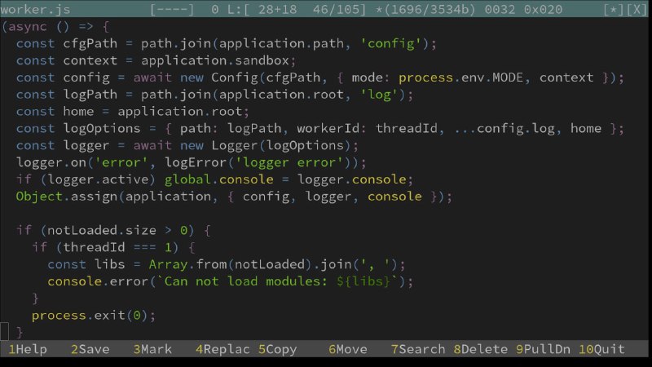The width and height of the screenshot is (652, 367).
Task: Click the [*] modified marker in header
Action: [614, 9]
